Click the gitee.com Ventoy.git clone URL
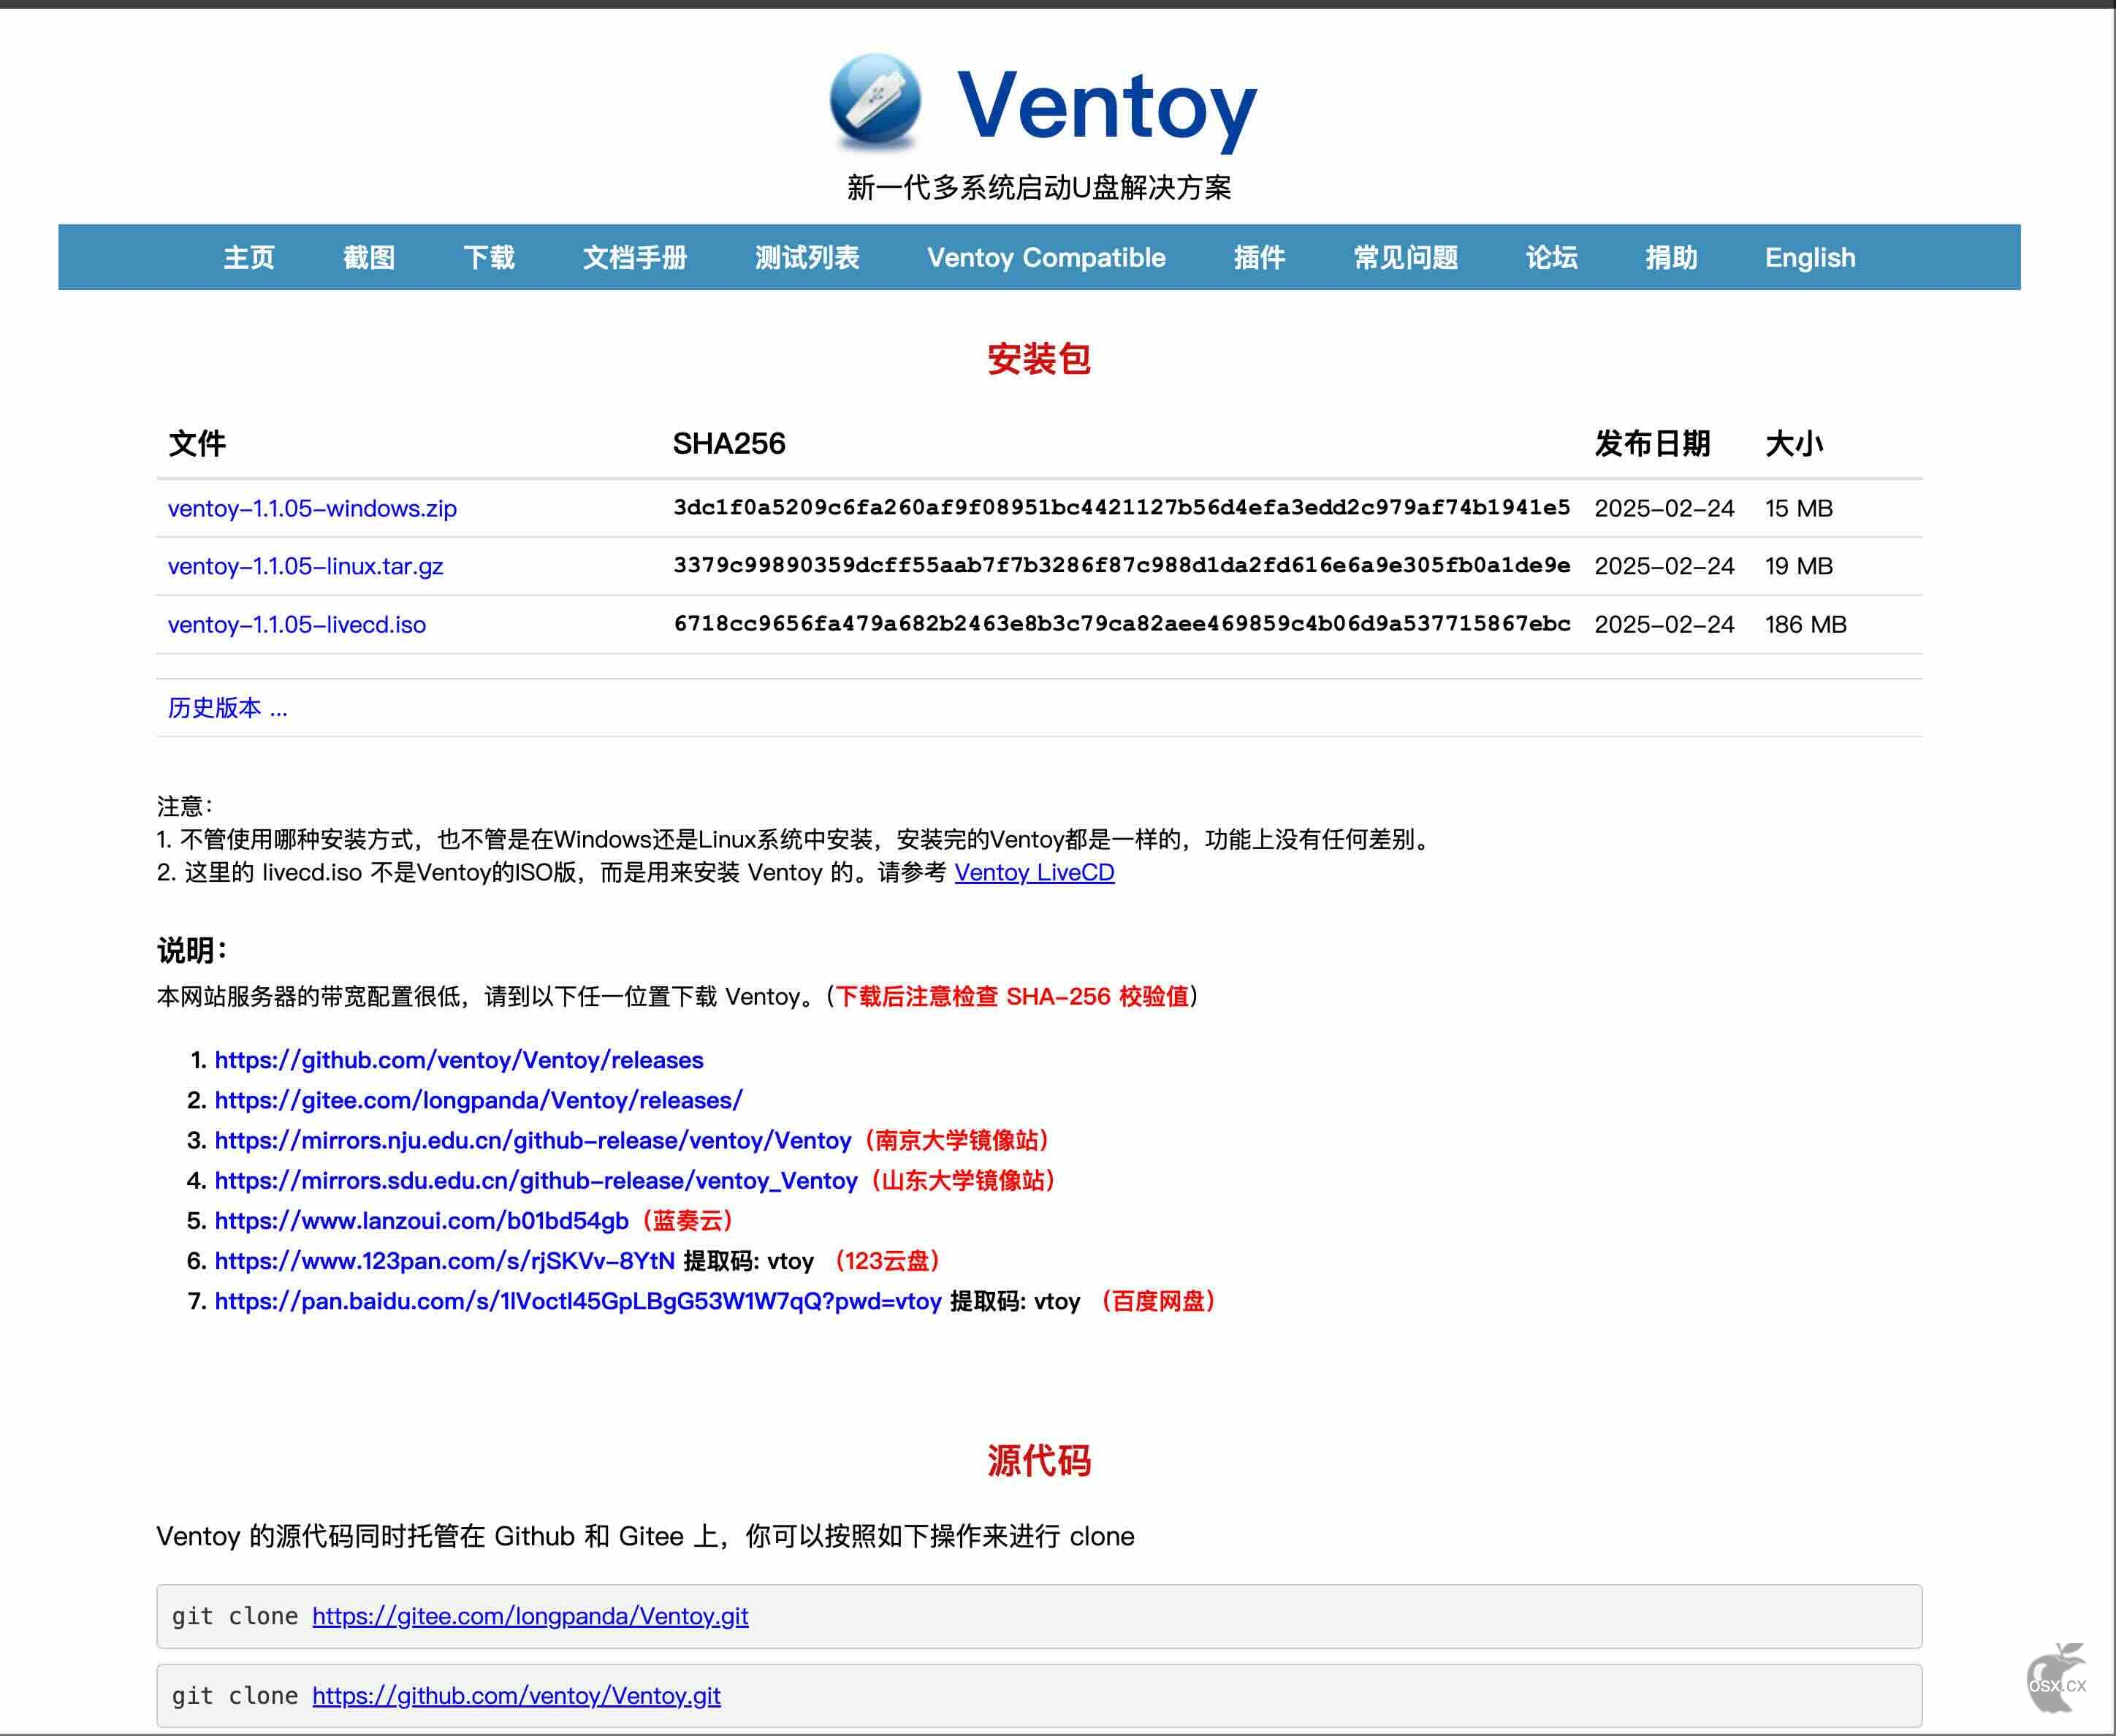This screenshot has height=1736, width=2116. click(x=530, y=1616)
